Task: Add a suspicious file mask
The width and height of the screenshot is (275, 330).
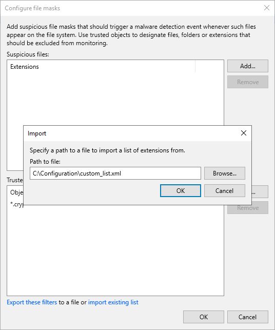Action: click(248, 66)
